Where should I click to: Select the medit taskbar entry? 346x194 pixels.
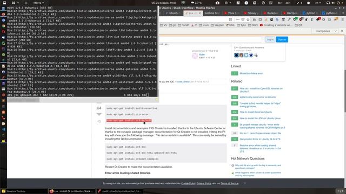pyautogui.click(x=119, y=191)
